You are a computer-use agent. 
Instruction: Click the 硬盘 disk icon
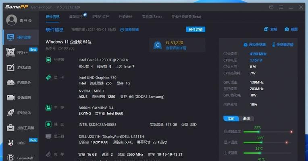click(48, 124)
